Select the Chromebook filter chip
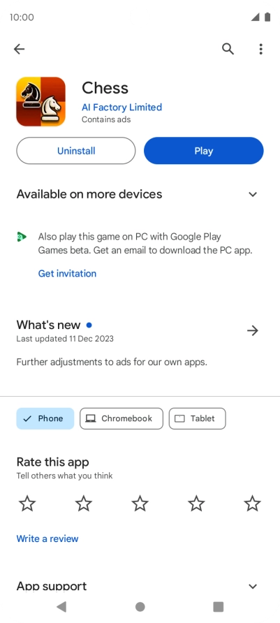 pos(121,418)
